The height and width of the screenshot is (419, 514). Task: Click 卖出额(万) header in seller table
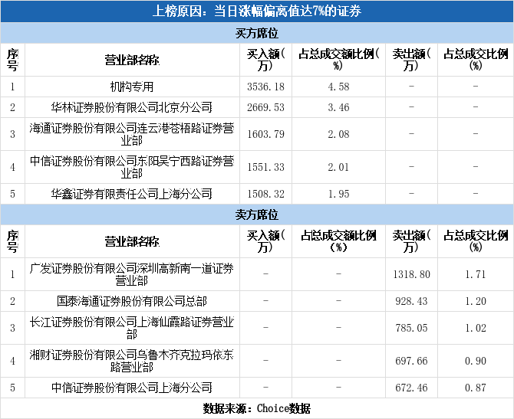pos(411,241)
